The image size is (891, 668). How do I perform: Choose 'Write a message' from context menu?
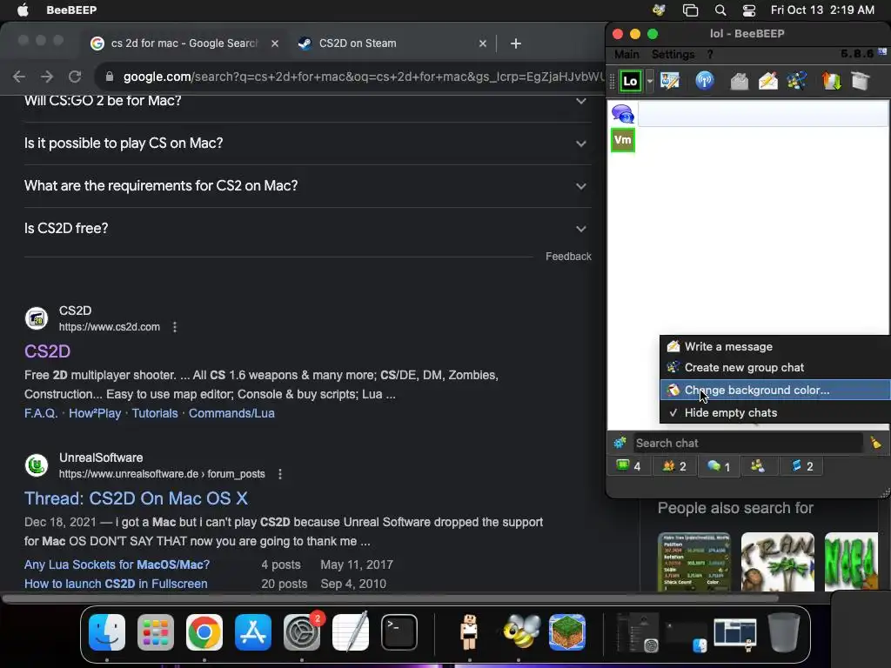pyautogui.click(x=775, y=346)
